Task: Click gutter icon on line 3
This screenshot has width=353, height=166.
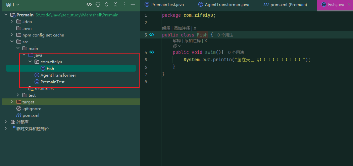Action: [152, 35]
